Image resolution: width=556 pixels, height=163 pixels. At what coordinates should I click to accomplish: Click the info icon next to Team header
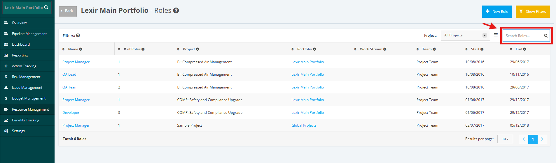pyautogui.click(x=434, y=49)
